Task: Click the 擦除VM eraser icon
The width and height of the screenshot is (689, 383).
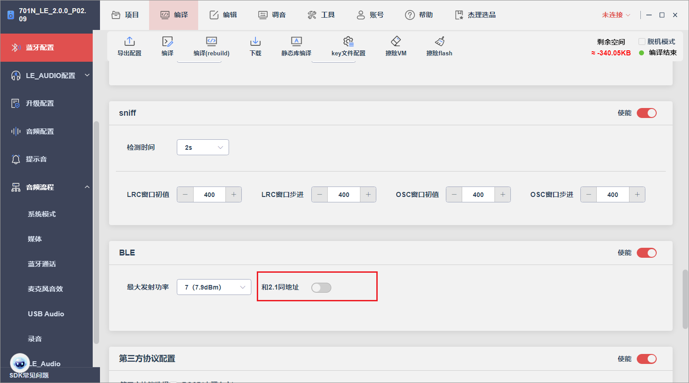Action: 396,41
